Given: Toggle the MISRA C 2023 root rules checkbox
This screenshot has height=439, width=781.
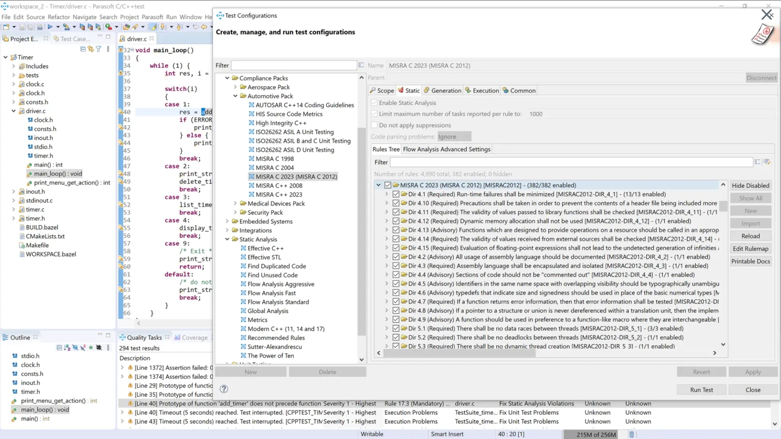Looking at the screenshot, I should click(388, 185).
